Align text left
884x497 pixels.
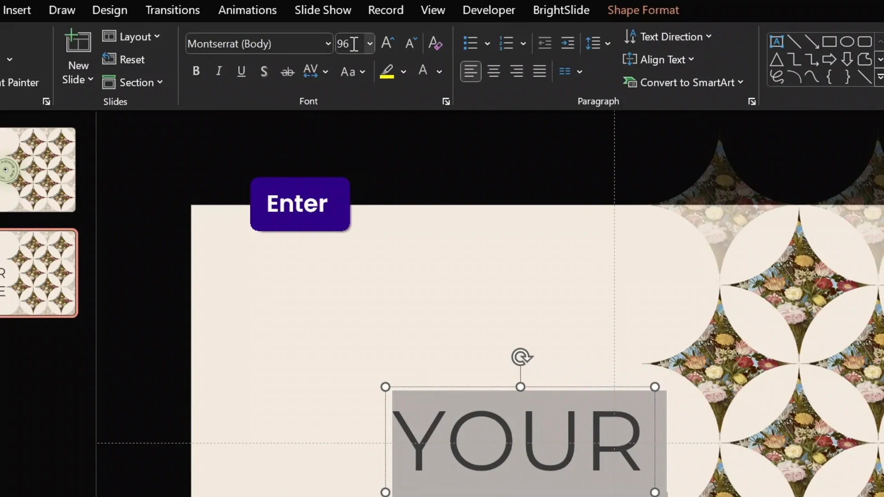point(471,71)
